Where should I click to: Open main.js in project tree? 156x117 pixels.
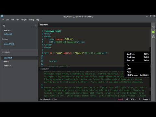6,62
